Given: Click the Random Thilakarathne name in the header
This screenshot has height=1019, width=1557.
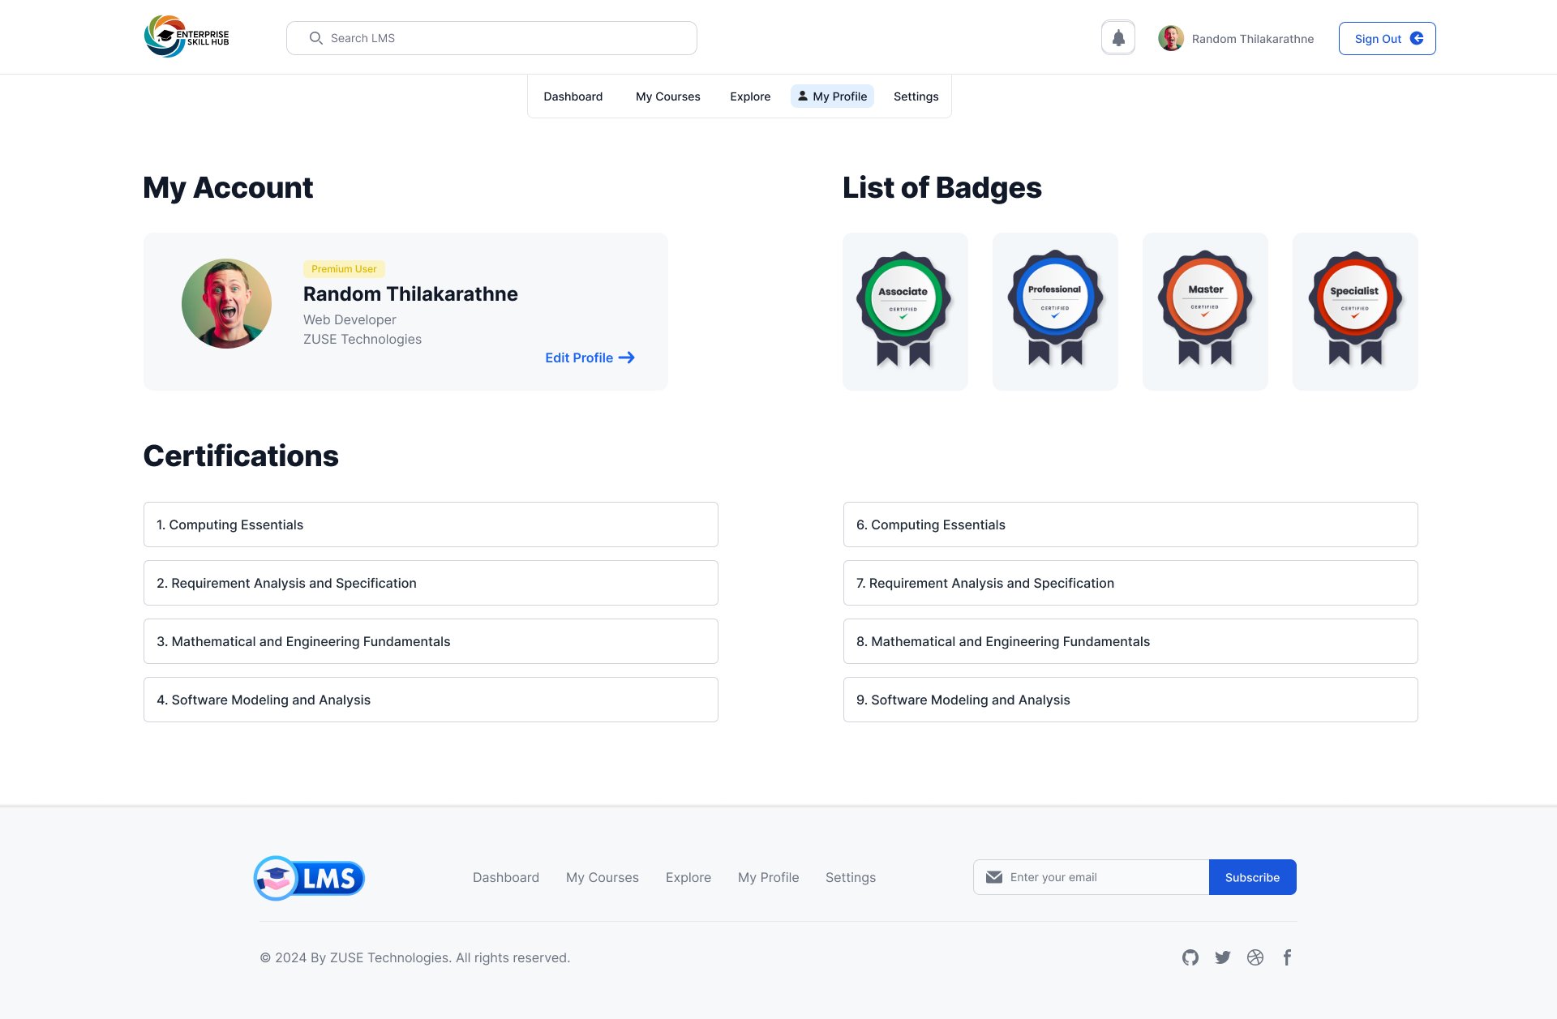Looking at the screenshot, I should click(1253, 39).
